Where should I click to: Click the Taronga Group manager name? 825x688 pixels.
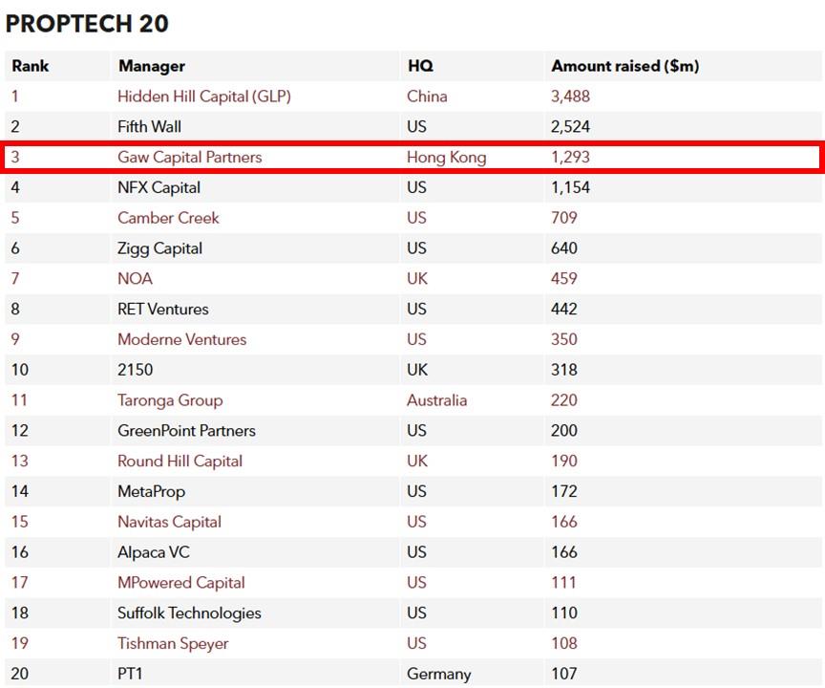[x=170, y=400]
